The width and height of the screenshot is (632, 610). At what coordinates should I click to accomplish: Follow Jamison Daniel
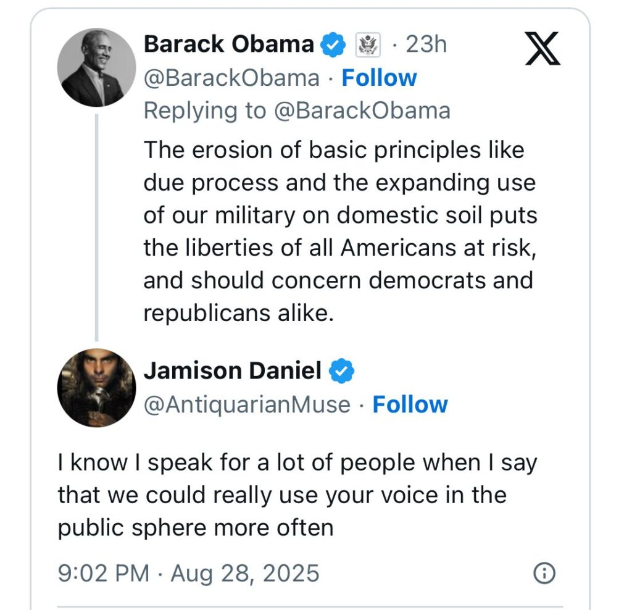click(410, 404)
